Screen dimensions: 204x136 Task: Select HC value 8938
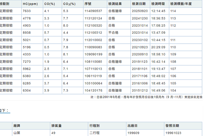27,33
